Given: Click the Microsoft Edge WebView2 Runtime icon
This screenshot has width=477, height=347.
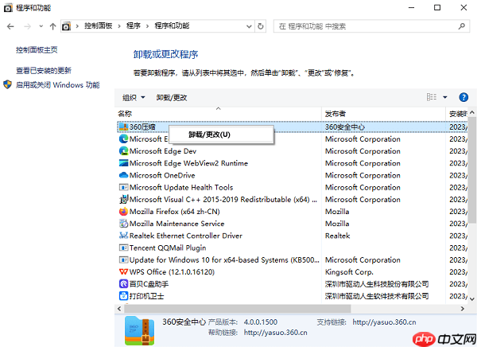Looking at the screenshot, I should coord(123,163).
